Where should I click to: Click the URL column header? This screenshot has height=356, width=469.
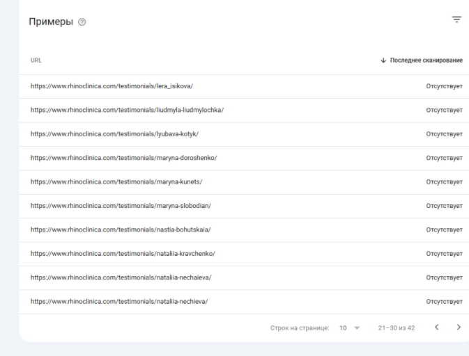[36, 60]
